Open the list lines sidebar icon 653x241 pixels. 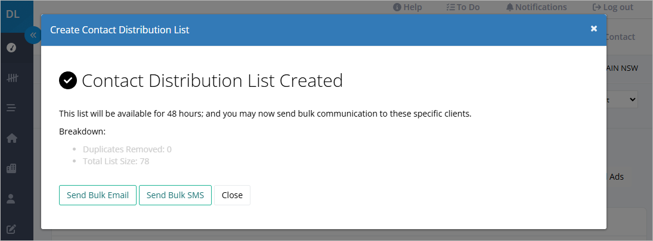pos(12,108)
